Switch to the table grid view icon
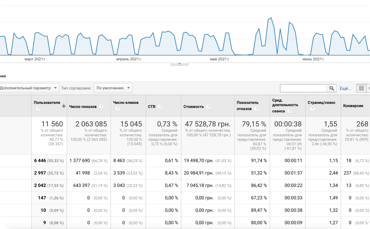This screenshot has width=370, height=229. point(361,88)
